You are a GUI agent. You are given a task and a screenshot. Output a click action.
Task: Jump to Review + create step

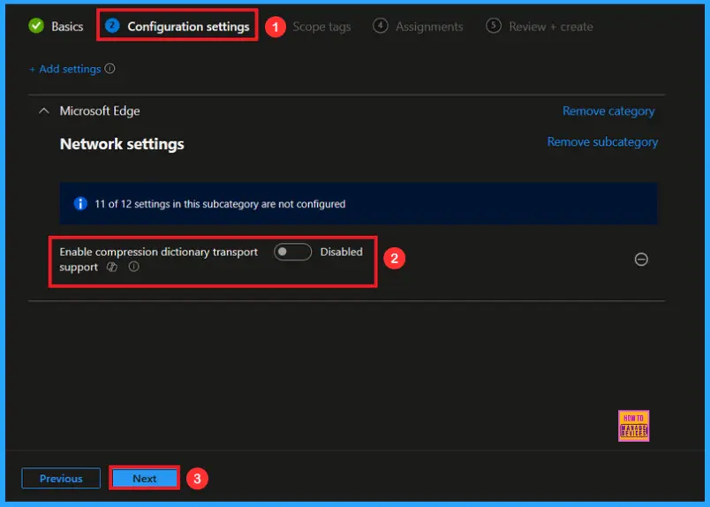[x=539, y=26]
